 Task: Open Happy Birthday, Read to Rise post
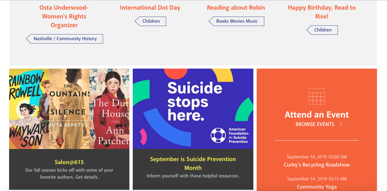(x=322, y=12)
